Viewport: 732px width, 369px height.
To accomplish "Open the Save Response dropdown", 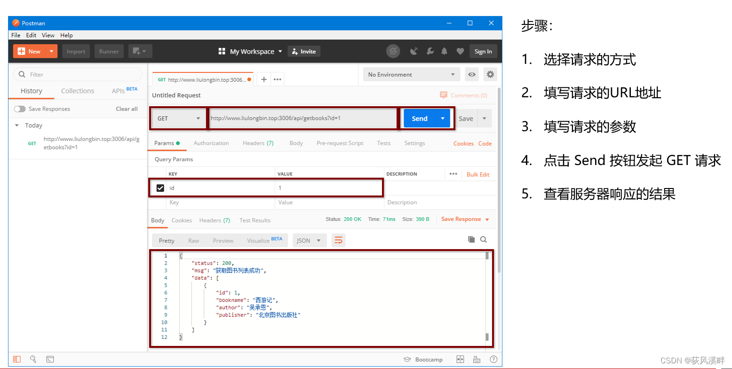I will click(x=465, y=219).
